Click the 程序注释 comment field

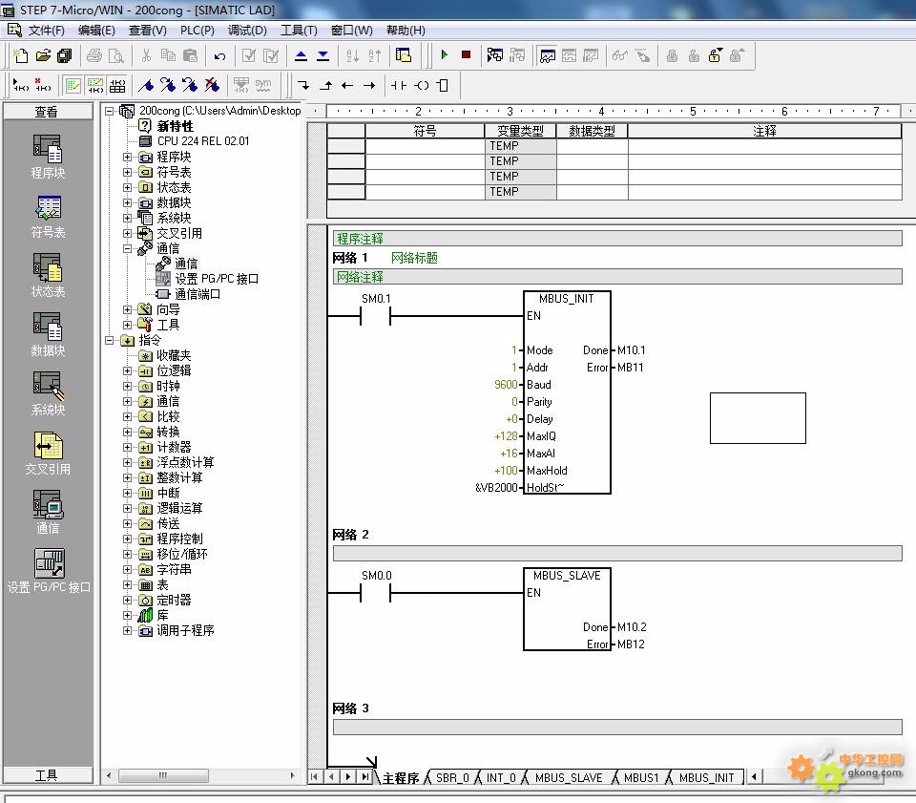(x=617, y=239)
